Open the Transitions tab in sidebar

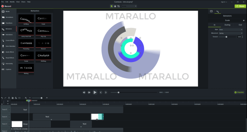pos(8,23)
